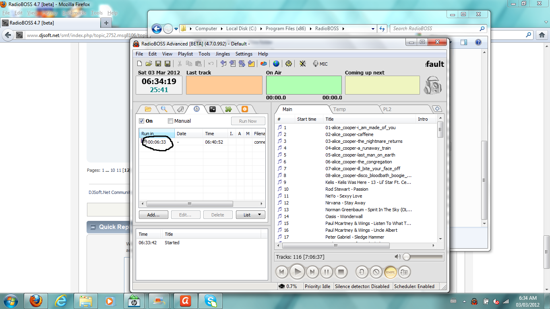550x309 pixels.
Task: Open the Jingles menu
Action: [223, 54]
